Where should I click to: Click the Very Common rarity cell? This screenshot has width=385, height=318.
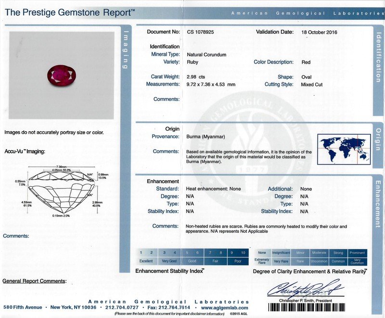[357, 261]
